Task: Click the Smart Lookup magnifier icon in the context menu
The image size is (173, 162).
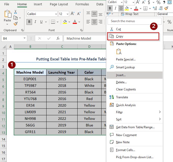Action: pos(111,67)
